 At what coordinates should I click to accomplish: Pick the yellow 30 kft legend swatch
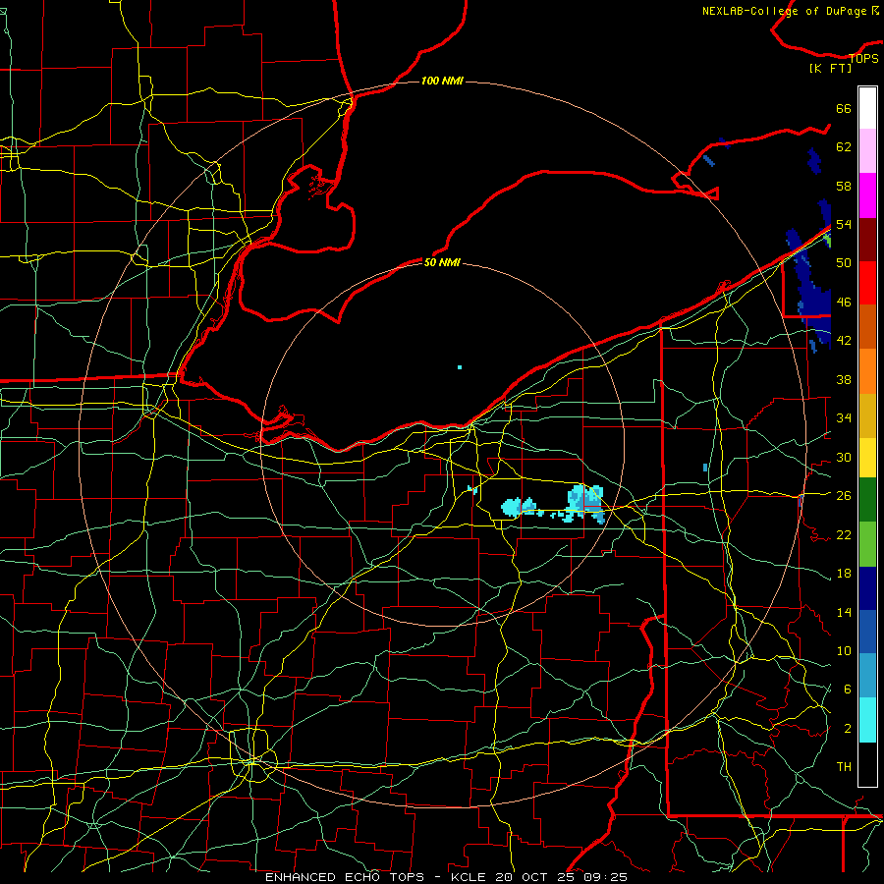click(867, 458)
